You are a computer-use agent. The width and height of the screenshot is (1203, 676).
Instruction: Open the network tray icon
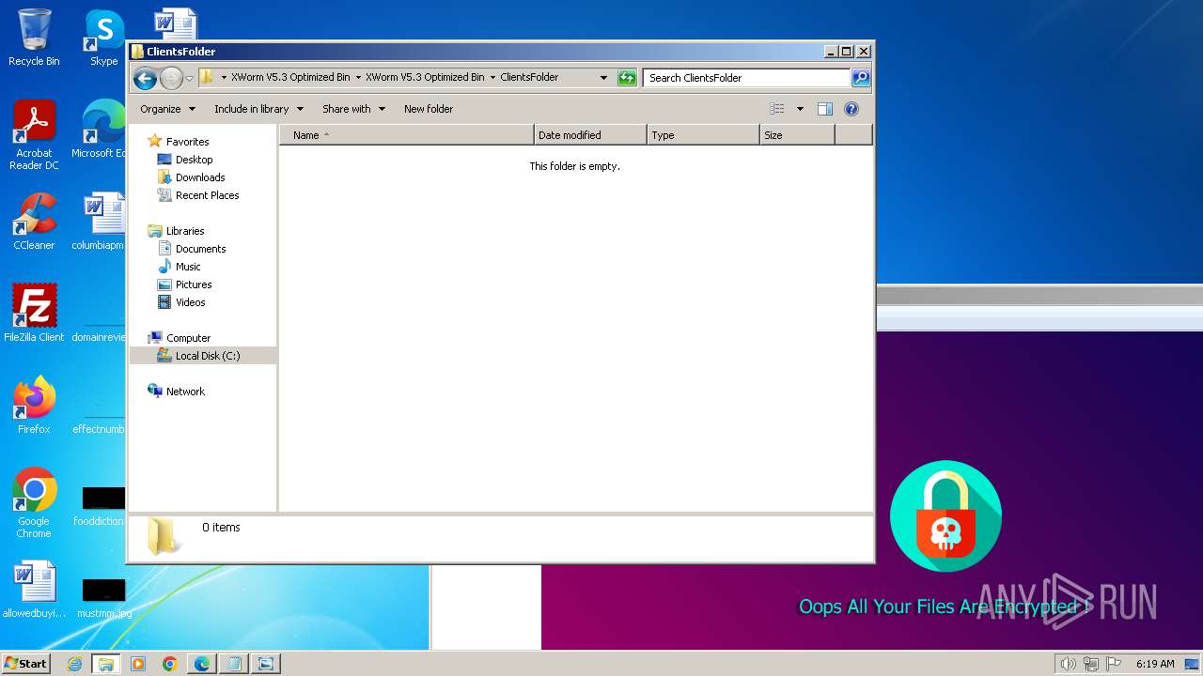[1091, 664]
